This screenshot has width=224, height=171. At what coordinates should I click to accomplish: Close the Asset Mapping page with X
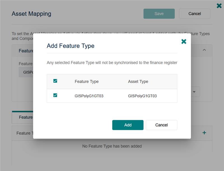(x=219, y=6)
